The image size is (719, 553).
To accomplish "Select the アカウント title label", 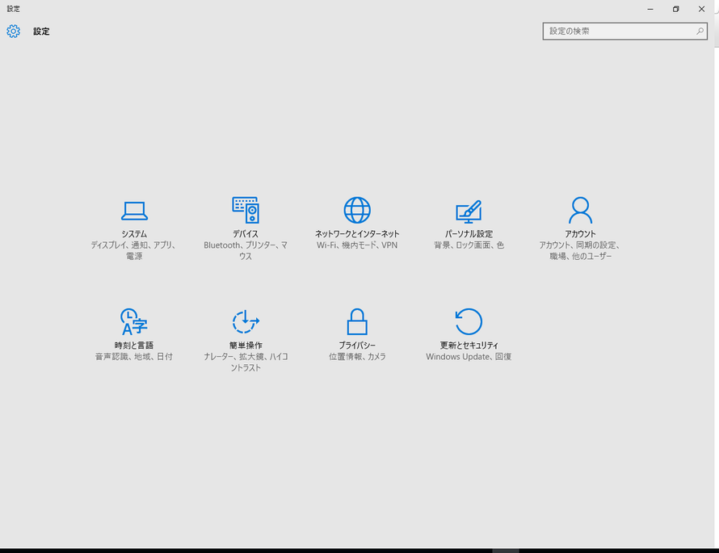I will click(x=580, y=233).
